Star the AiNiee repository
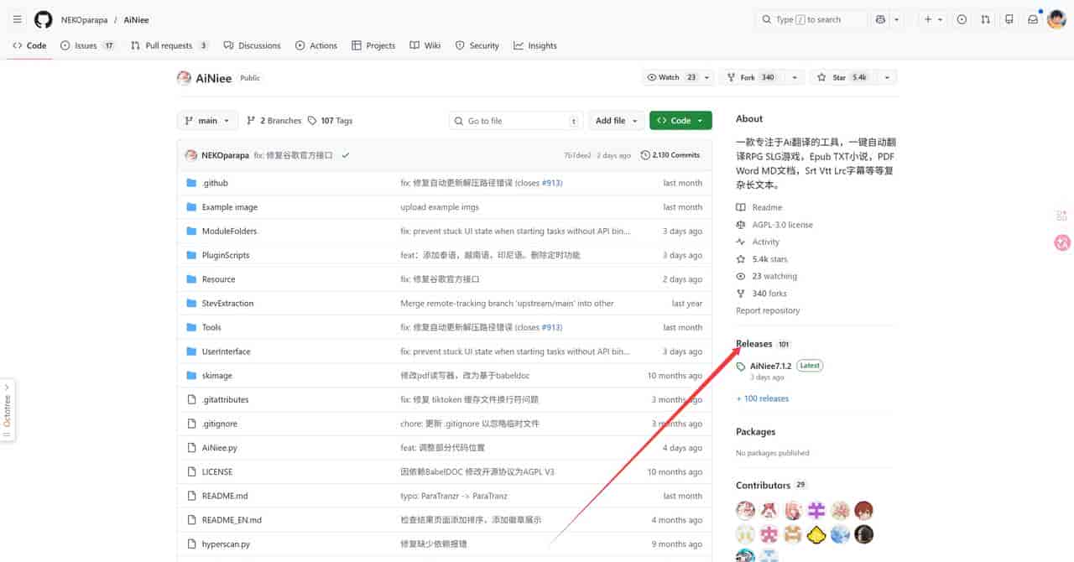Viewport: 1074px width, 562px height. pos(842,77)
